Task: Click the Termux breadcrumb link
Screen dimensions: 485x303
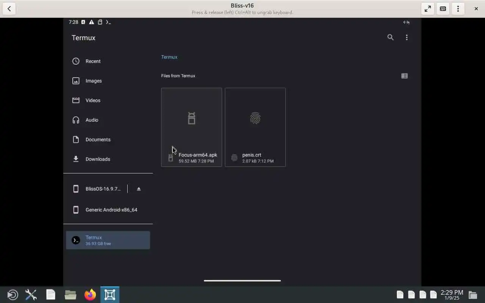Action: click(169, 57)
